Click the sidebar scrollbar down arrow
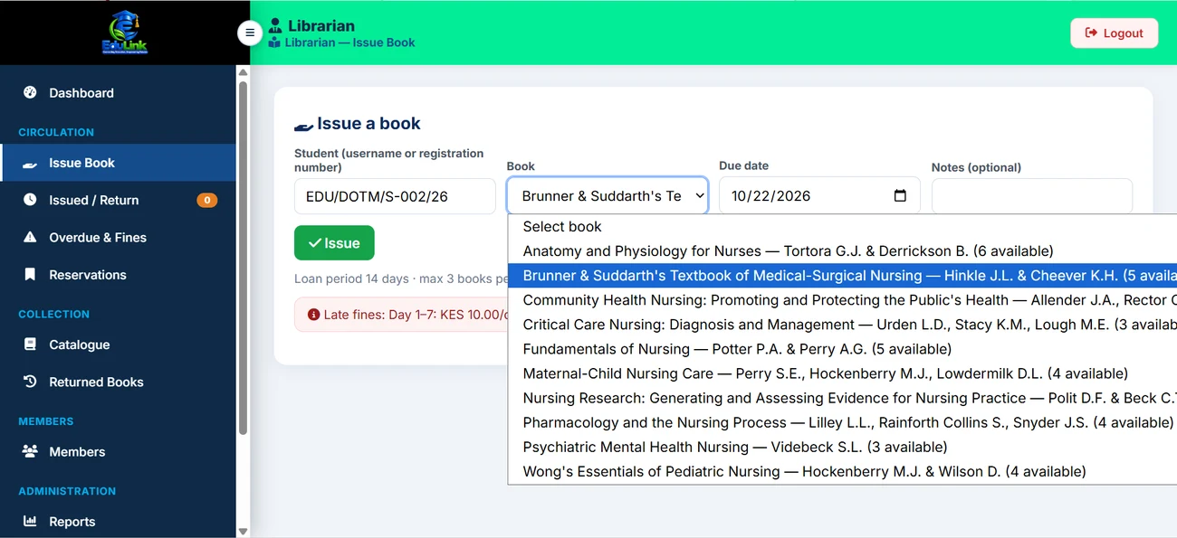The height and width of the screenshot is (538, 1177). pos(243,531)
